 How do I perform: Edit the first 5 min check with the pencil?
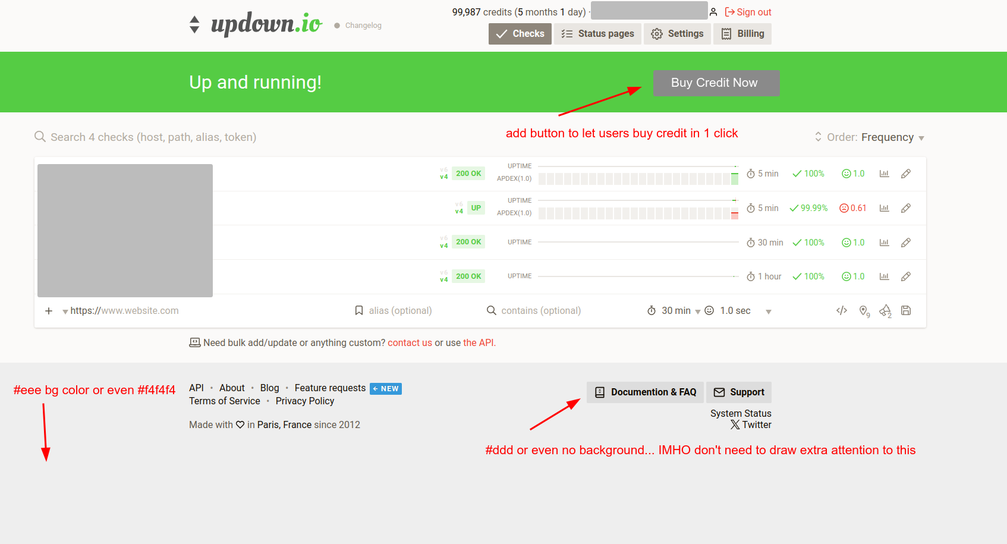pos(905,174)
